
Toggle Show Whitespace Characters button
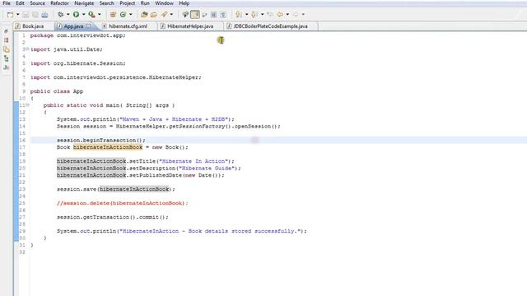(x=223, y=15)
